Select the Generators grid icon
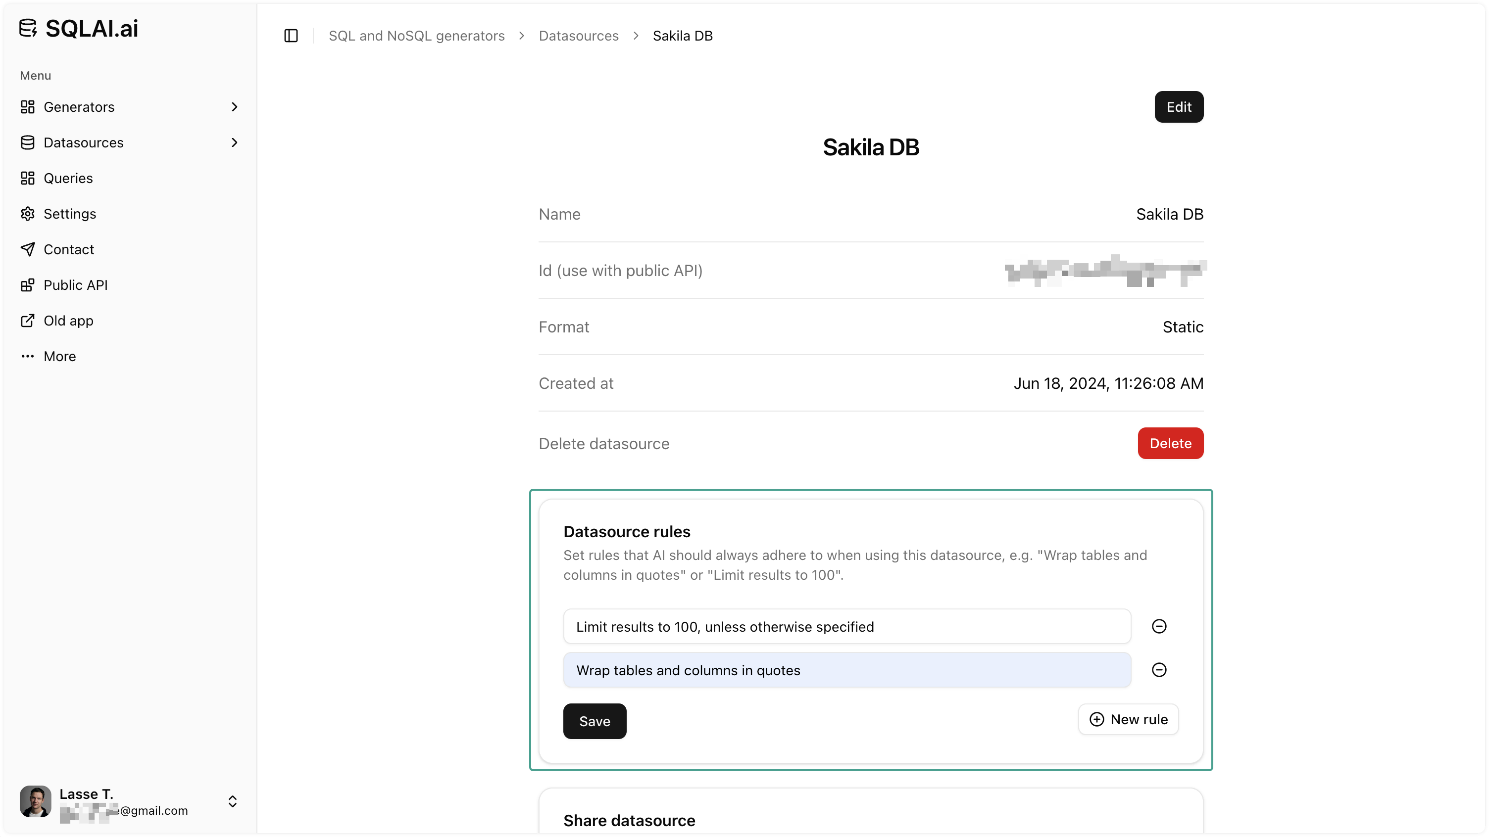The height and width of the screenshot is (837, 1489). 28,107
